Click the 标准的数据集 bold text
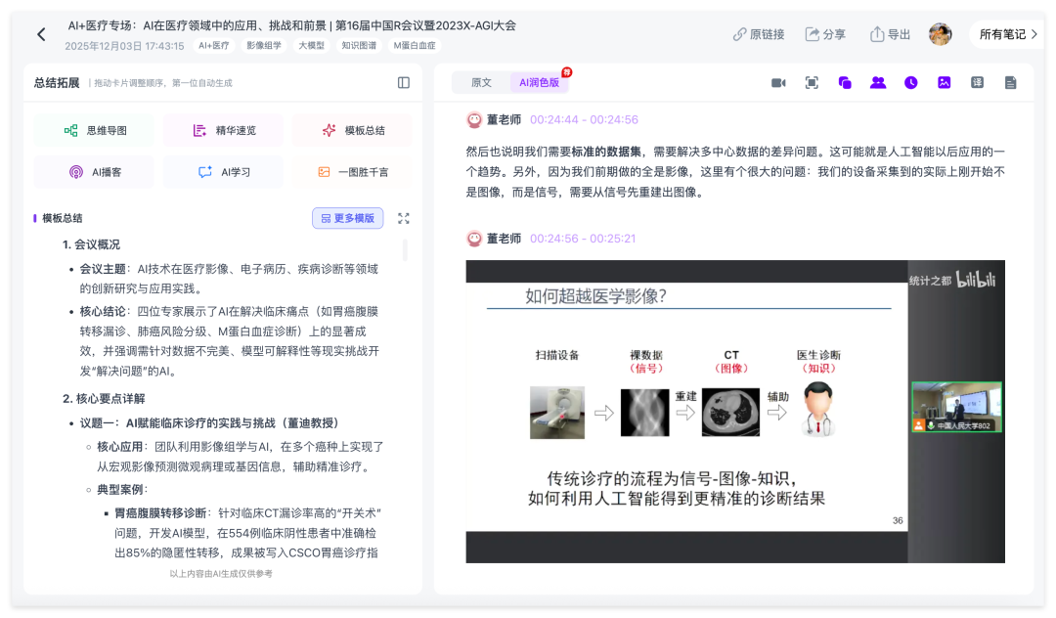 606,153
